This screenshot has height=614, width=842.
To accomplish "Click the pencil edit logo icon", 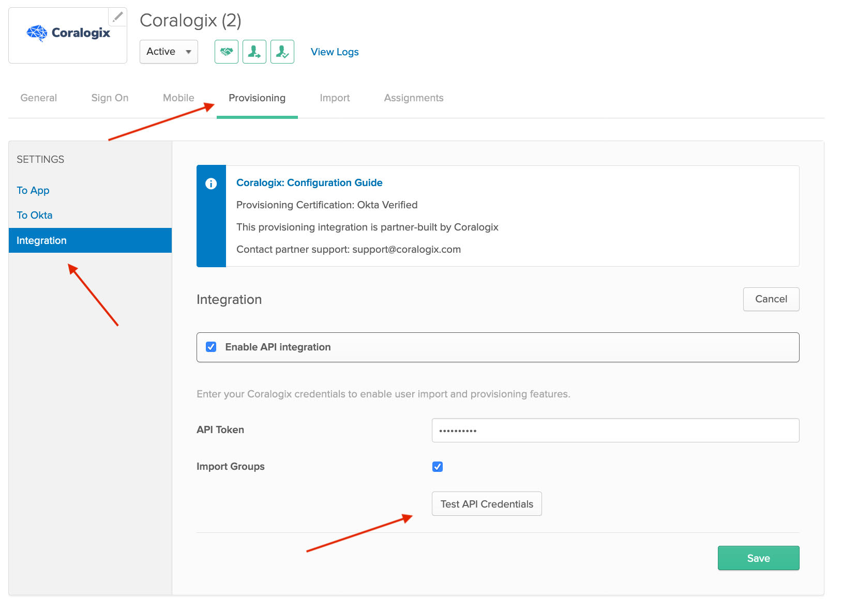I will pyautogui.click(x=118, y=17).
